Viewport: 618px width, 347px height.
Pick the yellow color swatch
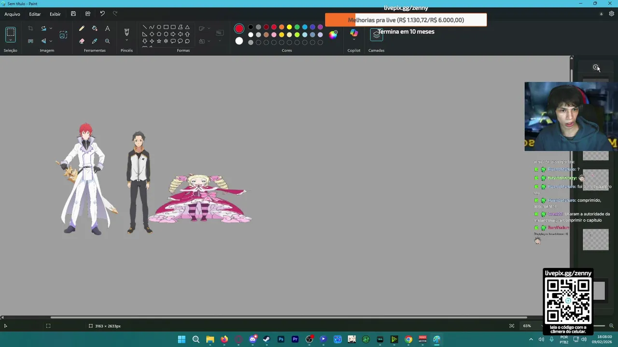coord(289,27)
